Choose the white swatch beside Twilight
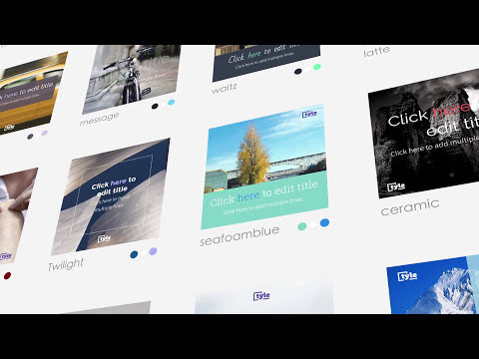 click(x=144, y=253)
